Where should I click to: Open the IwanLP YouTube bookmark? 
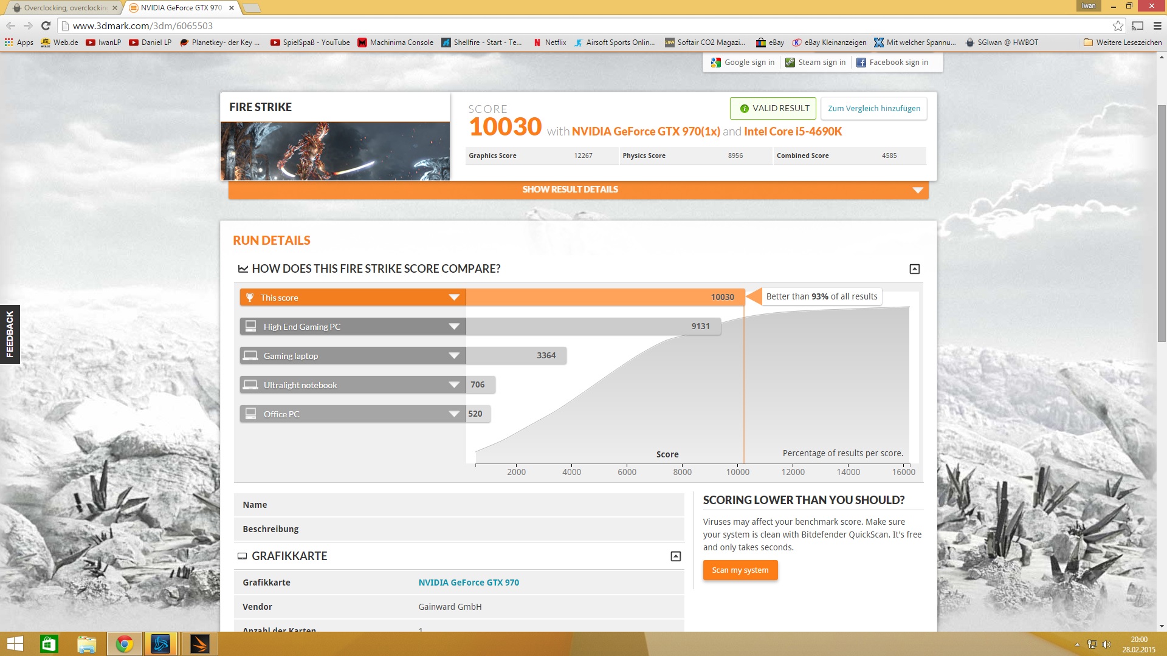coord(103,43)
